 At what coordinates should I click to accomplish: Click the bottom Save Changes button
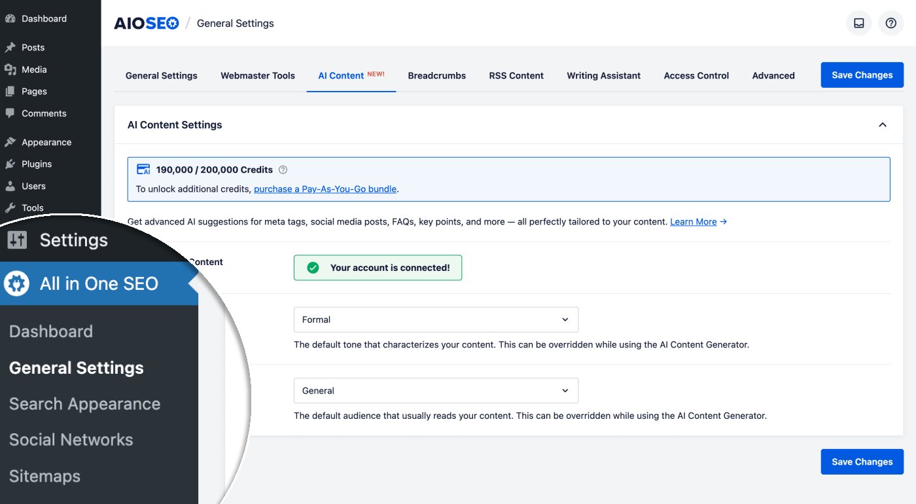tap(862, 461)
